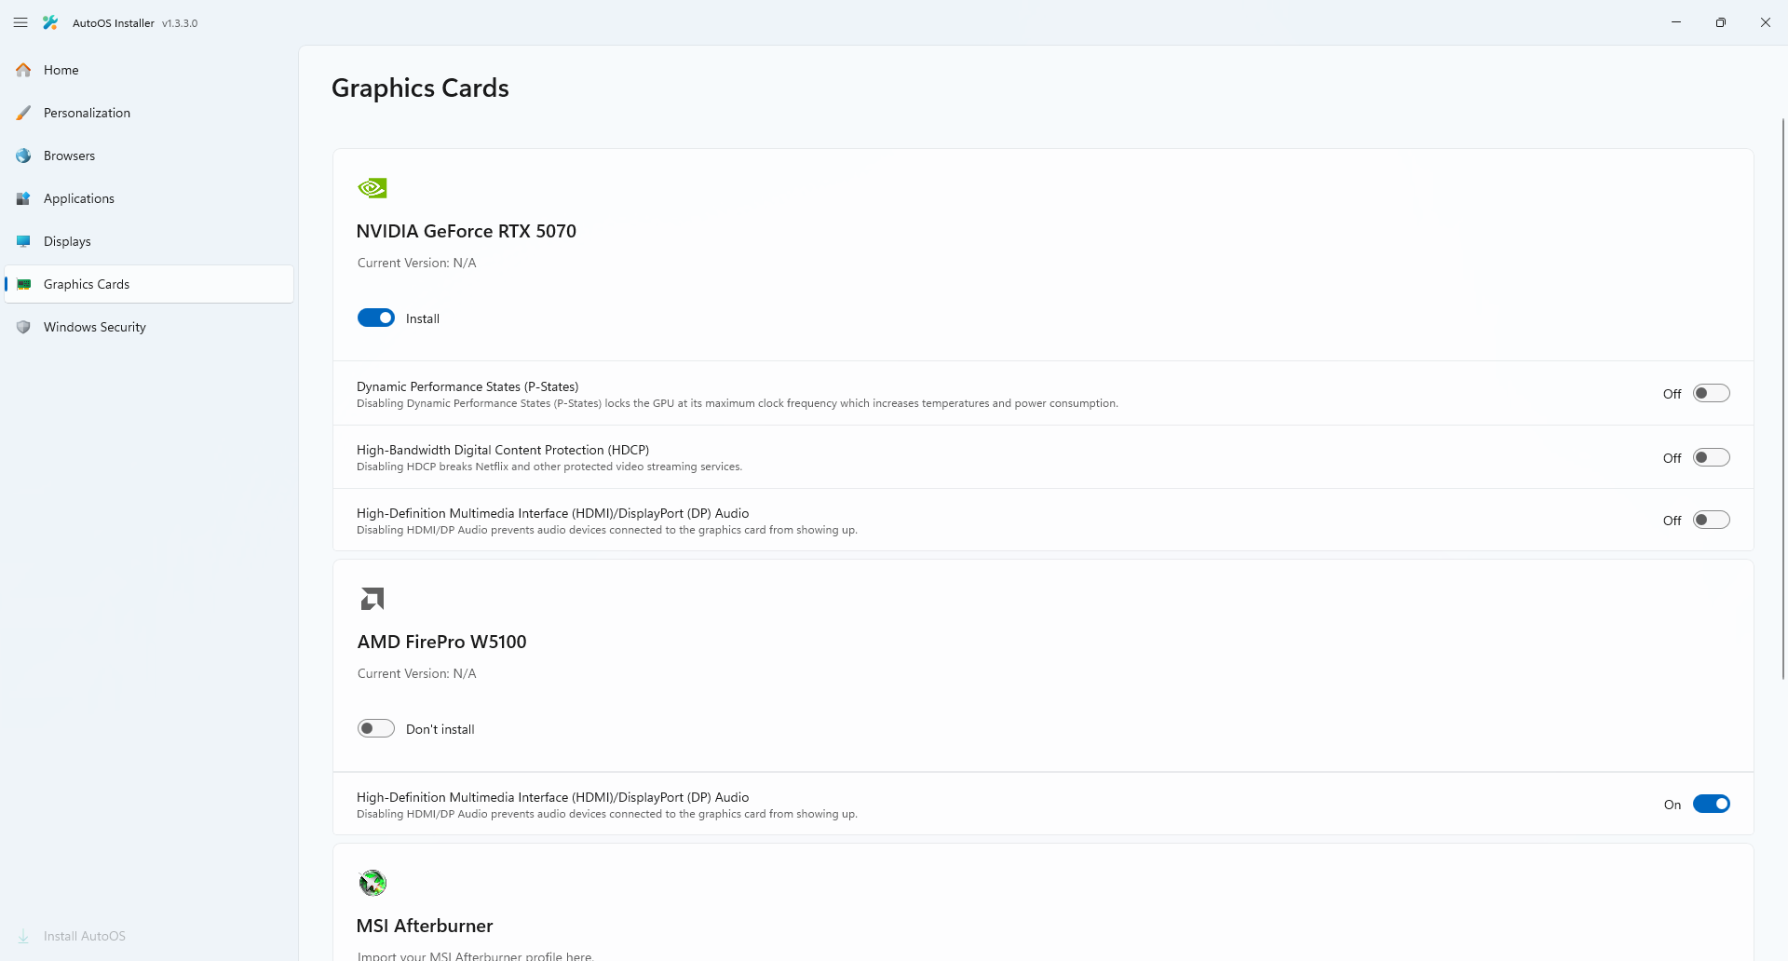Enable NVIDIA HDMI/DP Audio toggle
The height and width of the screenshot is (961, 1788).
[x=1711, y=520]
